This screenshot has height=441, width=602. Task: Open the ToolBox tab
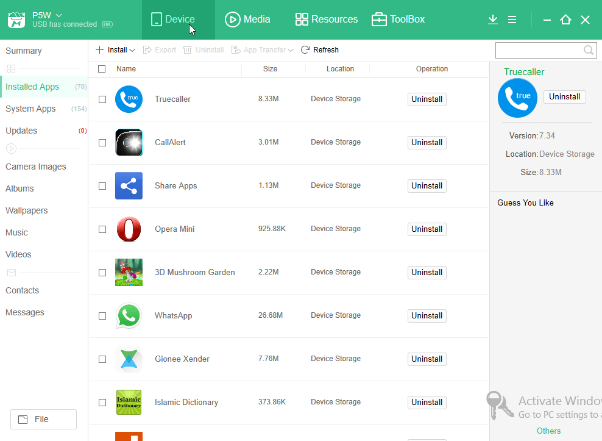tap(398, 19)
